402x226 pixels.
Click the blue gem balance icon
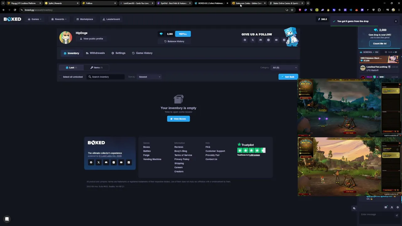161,34
